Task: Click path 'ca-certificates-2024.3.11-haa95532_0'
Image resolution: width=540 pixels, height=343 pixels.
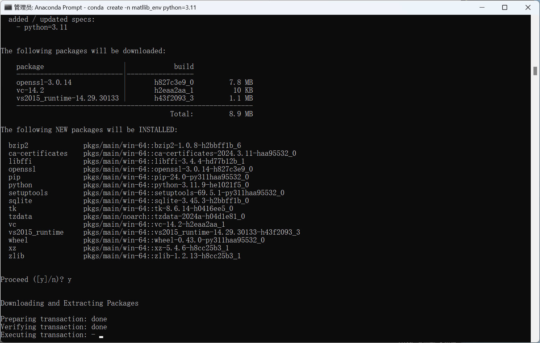Action: coord(225,153)
